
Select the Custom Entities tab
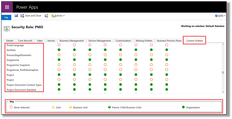point(194,41)
